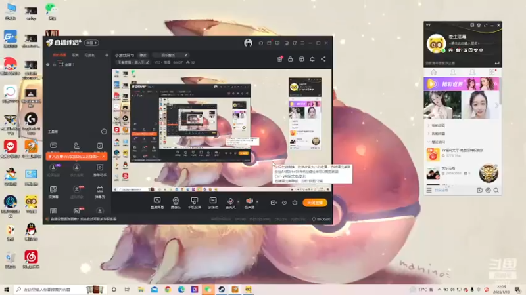Open customer support headset icon in 直播伴侣 title bar
Image resolution: width=526 pixels, height=295 pixels.
[260, 43]
